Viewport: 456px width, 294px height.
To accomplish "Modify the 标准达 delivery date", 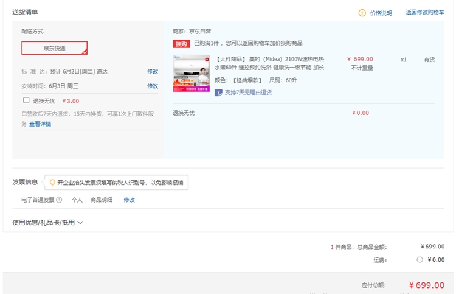I will pyautogui.click(x=153, y=72).
